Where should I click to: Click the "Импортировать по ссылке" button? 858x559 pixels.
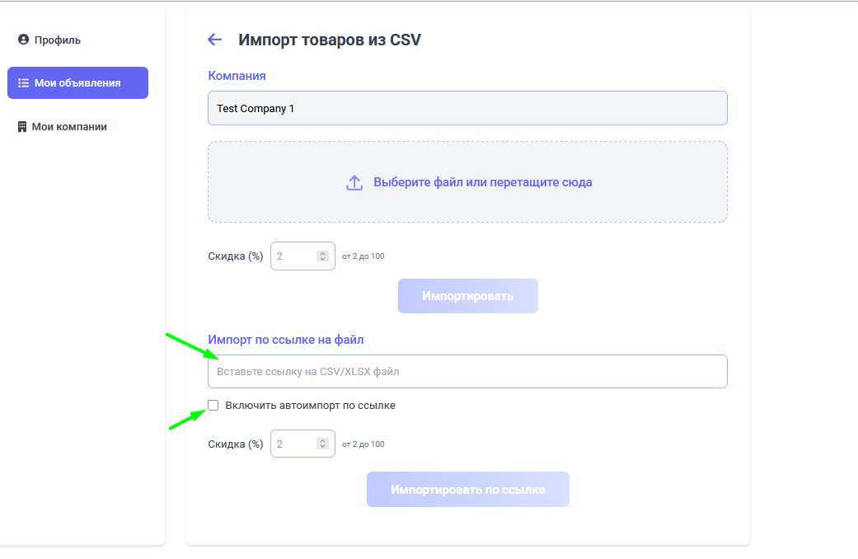point(467,489)
